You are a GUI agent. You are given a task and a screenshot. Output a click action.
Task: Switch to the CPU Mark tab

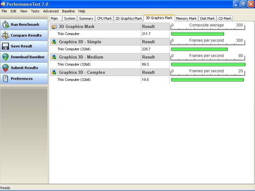pyautogui.click(x=104, y=18)
